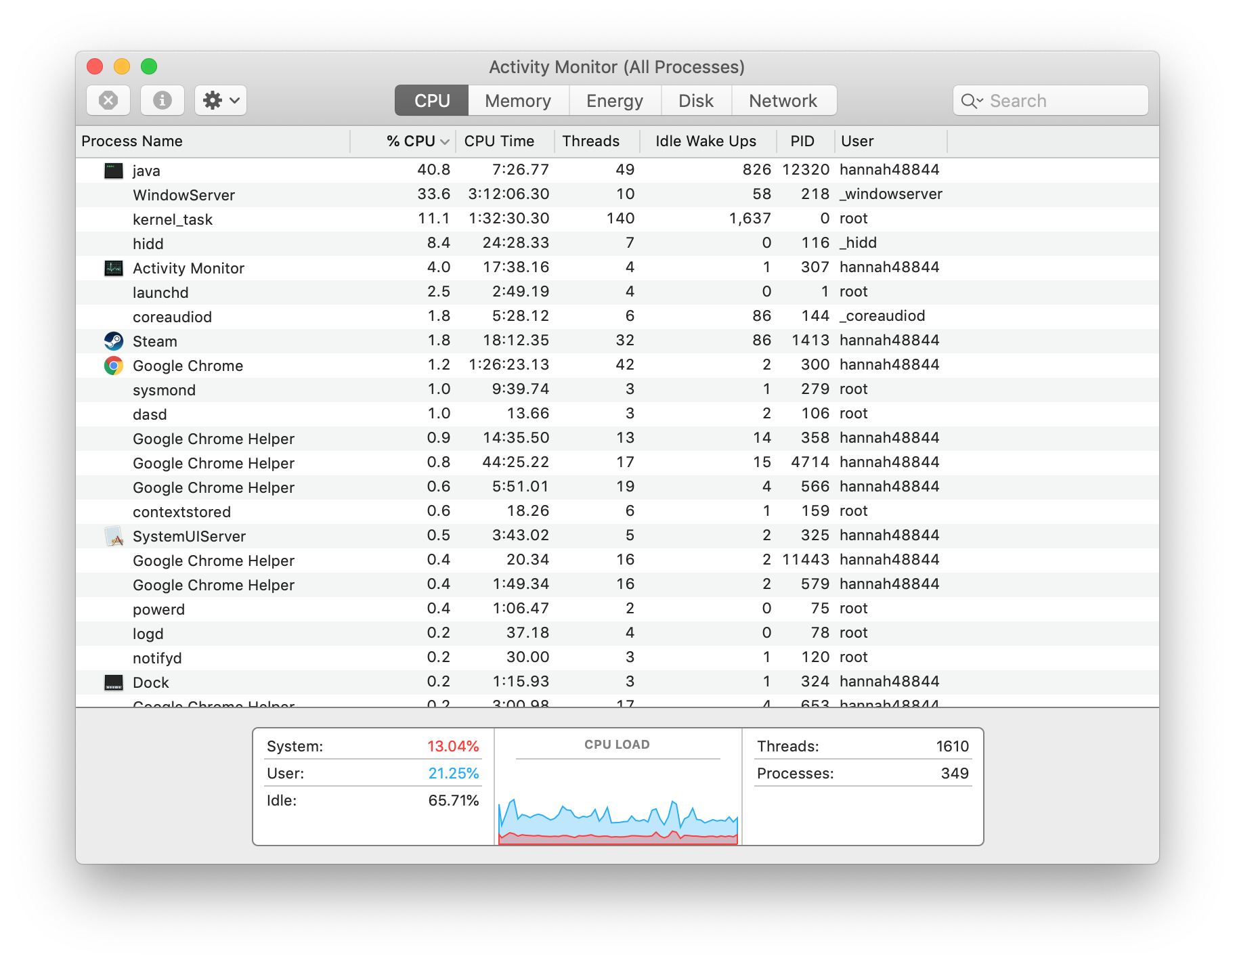Screen dimensions: 1235x964
Task: Click the Threads count 1610
Action: (x=952, y=746)
